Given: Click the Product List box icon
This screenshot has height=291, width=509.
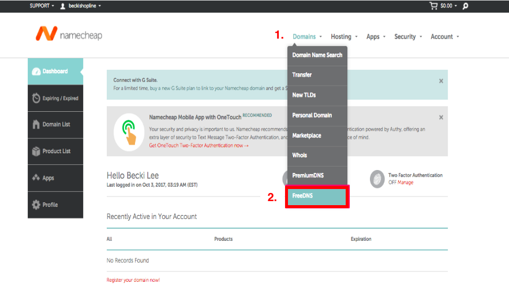Looking at the screenshot, I should (36, 151).
